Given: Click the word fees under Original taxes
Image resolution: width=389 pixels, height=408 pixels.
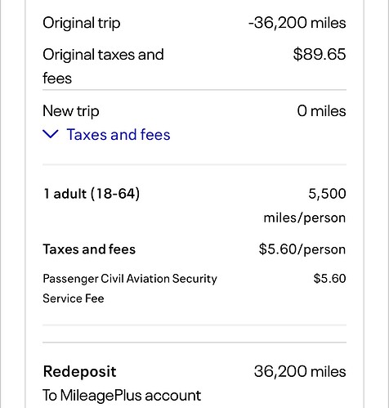Looking at the screenshot, I should point(57,78).
